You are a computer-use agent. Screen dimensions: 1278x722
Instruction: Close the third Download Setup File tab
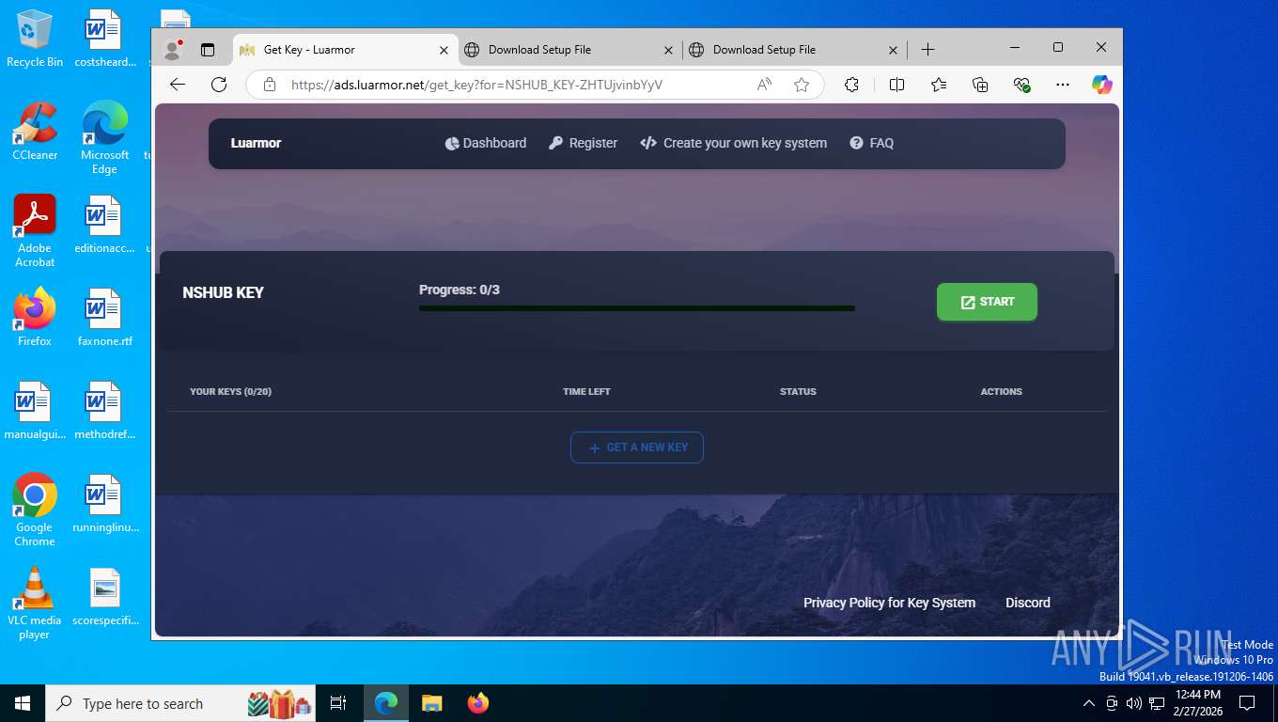point(894,50)
